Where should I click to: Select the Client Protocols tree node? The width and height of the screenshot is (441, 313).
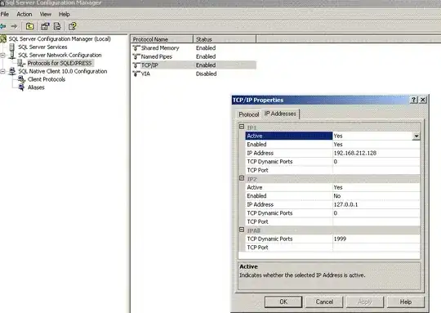(x=47, y=79)
